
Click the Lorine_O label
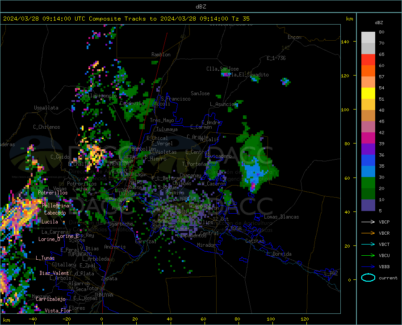point(49,239)
